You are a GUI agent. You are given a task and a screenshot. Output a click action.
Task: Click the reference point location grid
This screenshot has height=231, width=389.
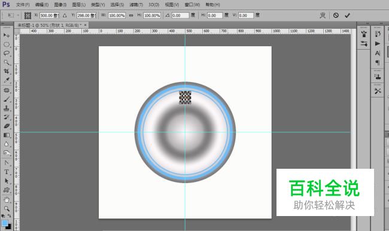28,16
